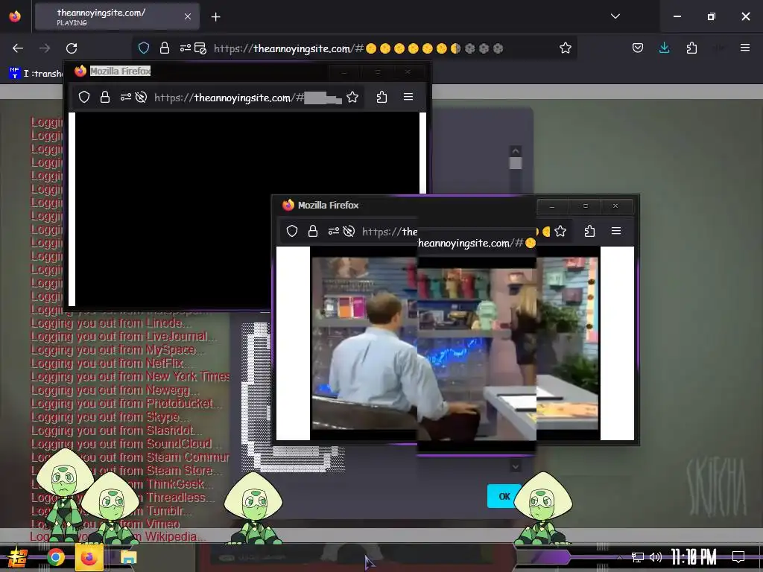Close the theannoyingsite.com tab
763x572 pixels.
pyautogui.click(x=188, y=16)
